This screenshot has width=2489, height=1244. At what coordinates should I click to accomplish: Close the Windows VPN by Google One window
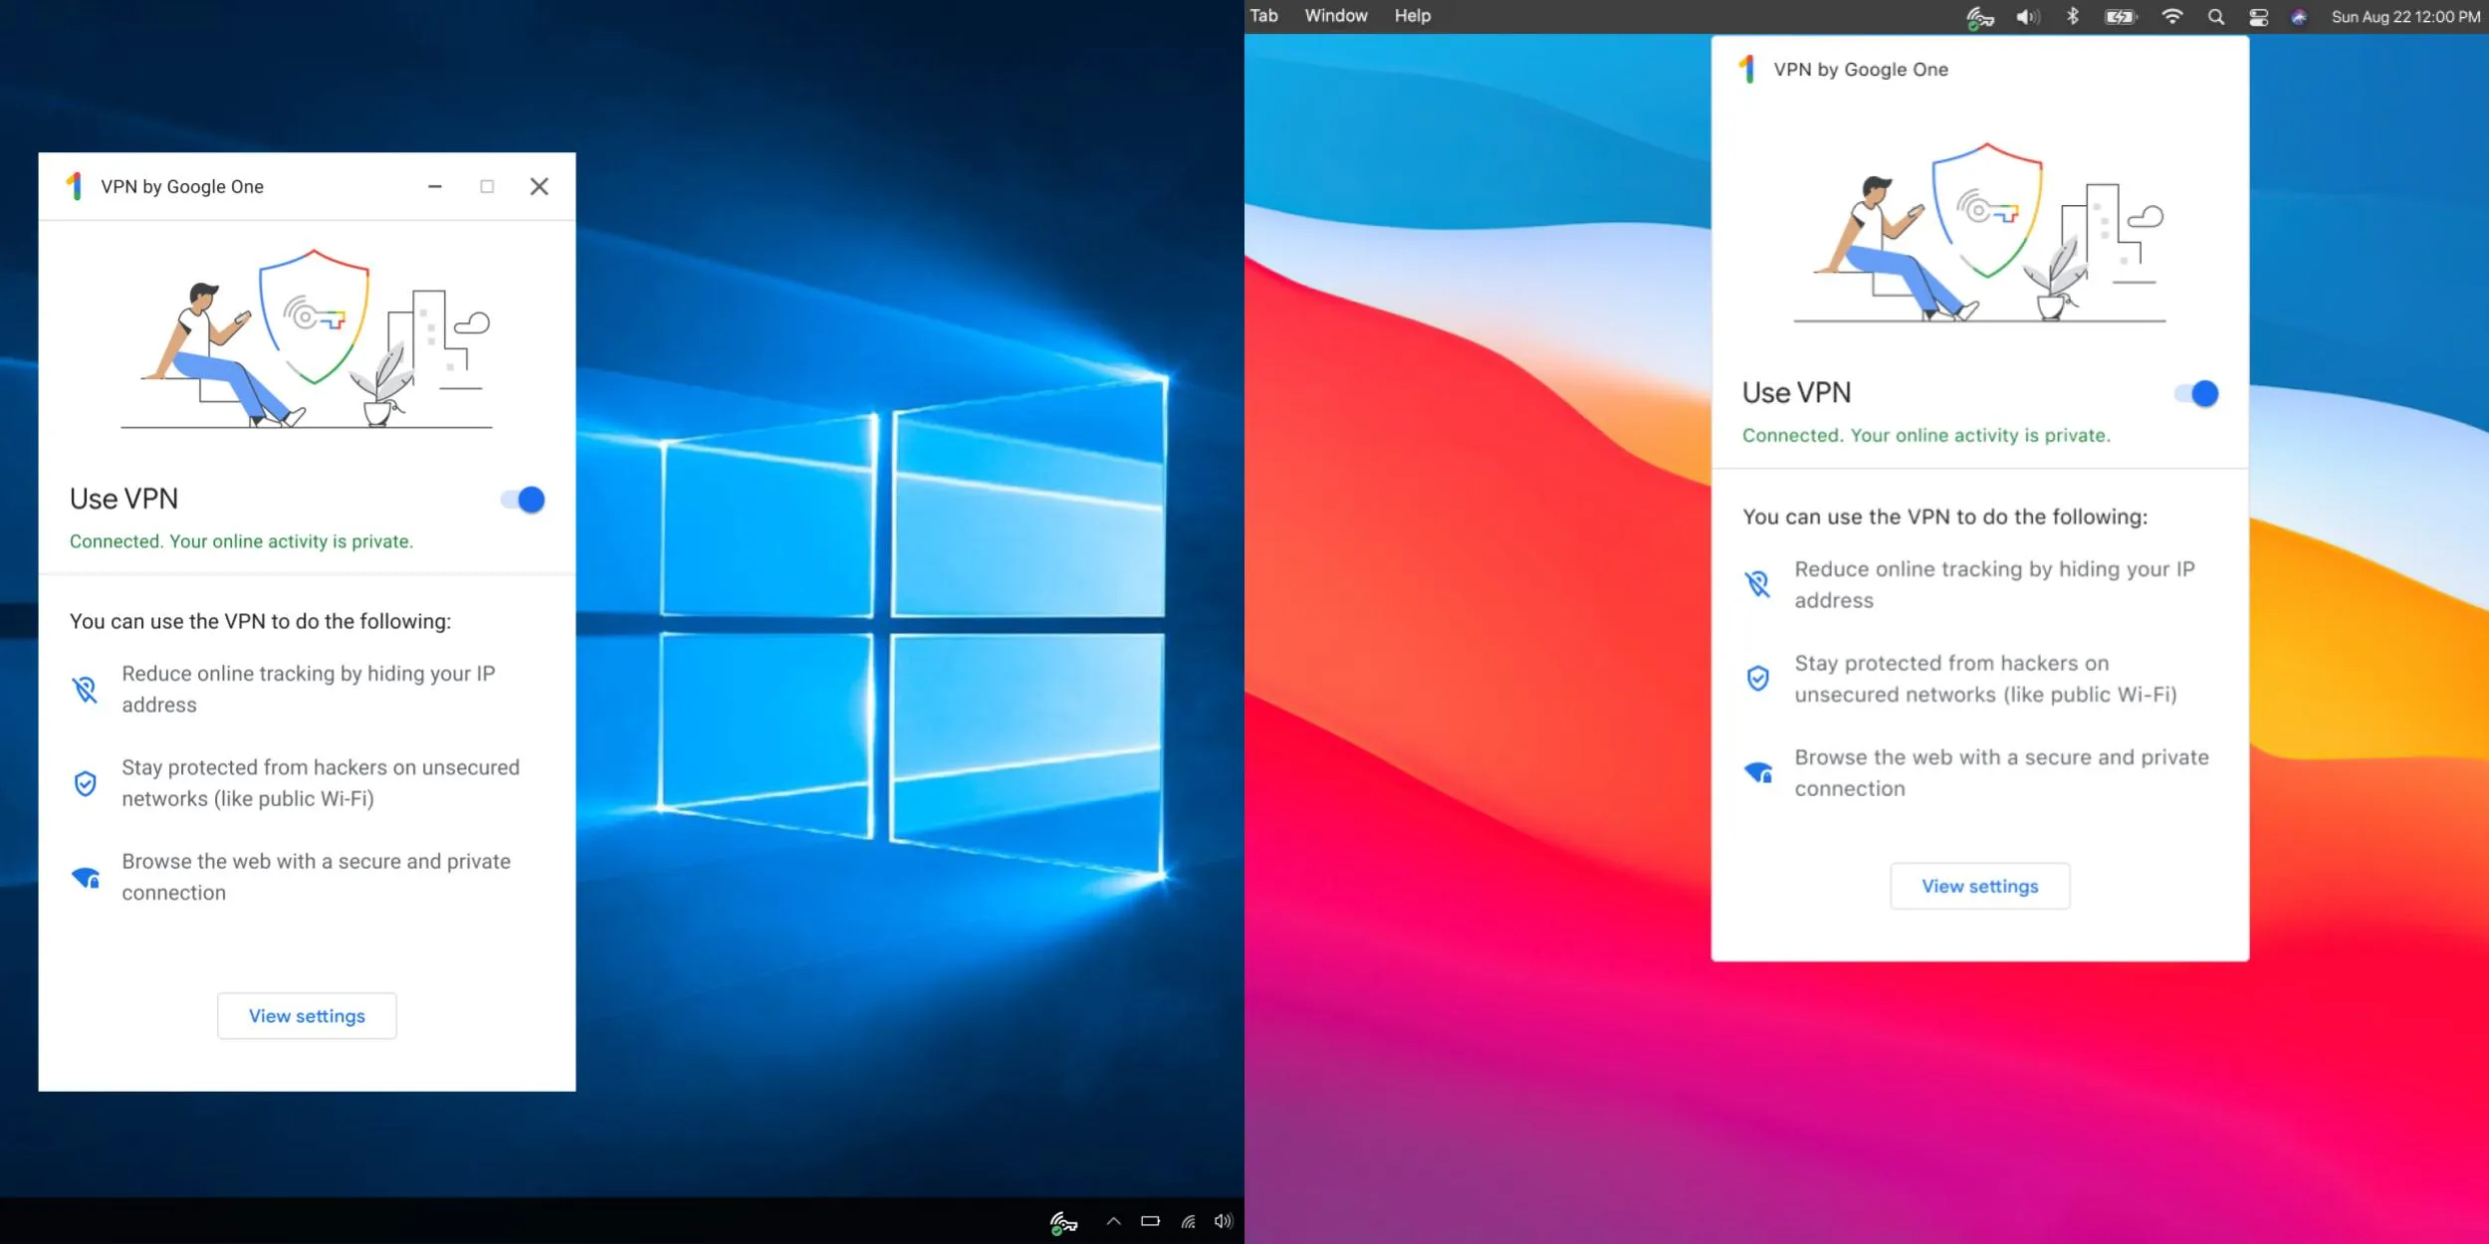pyautogui.click(x=539, y=186)
